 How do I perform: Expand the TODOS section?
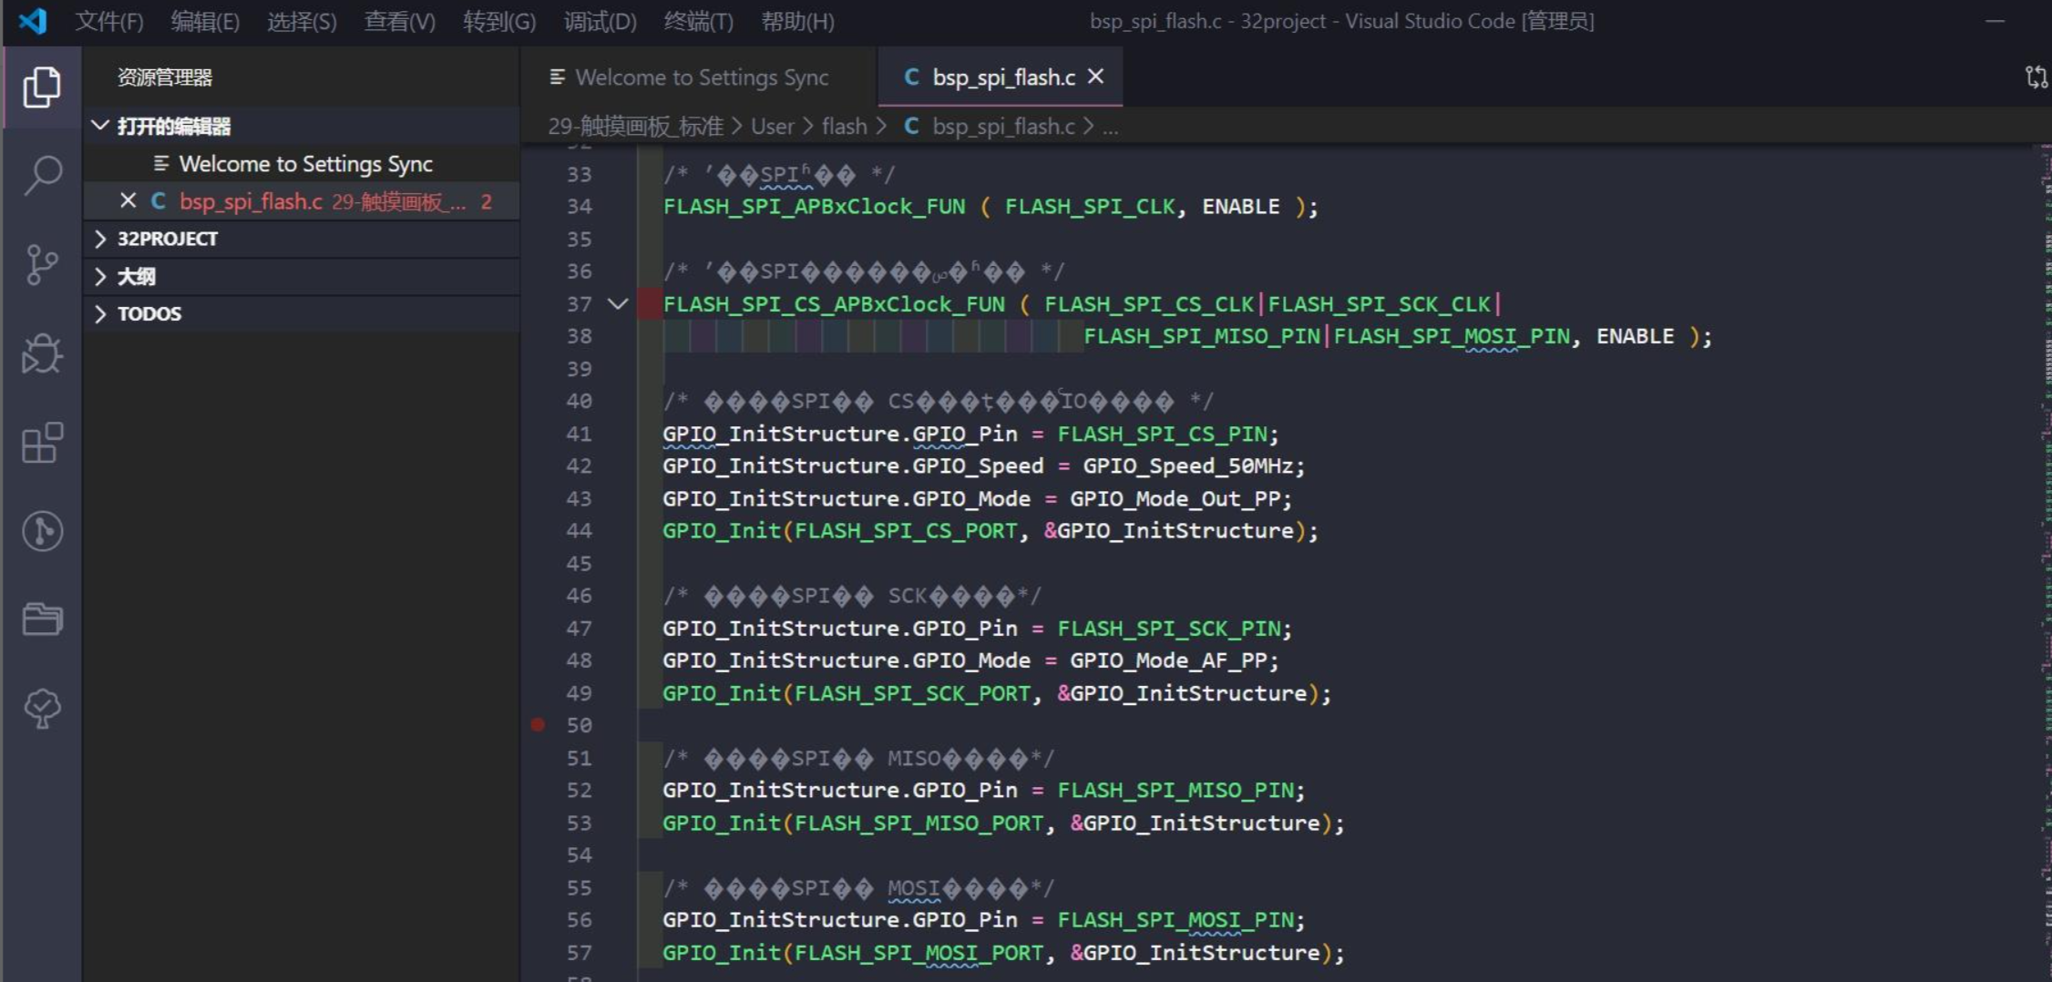[302, 313]
